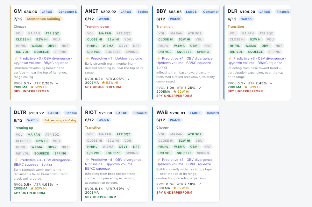Click the lightning bolt icon on GM card

(x=16, y=58)
